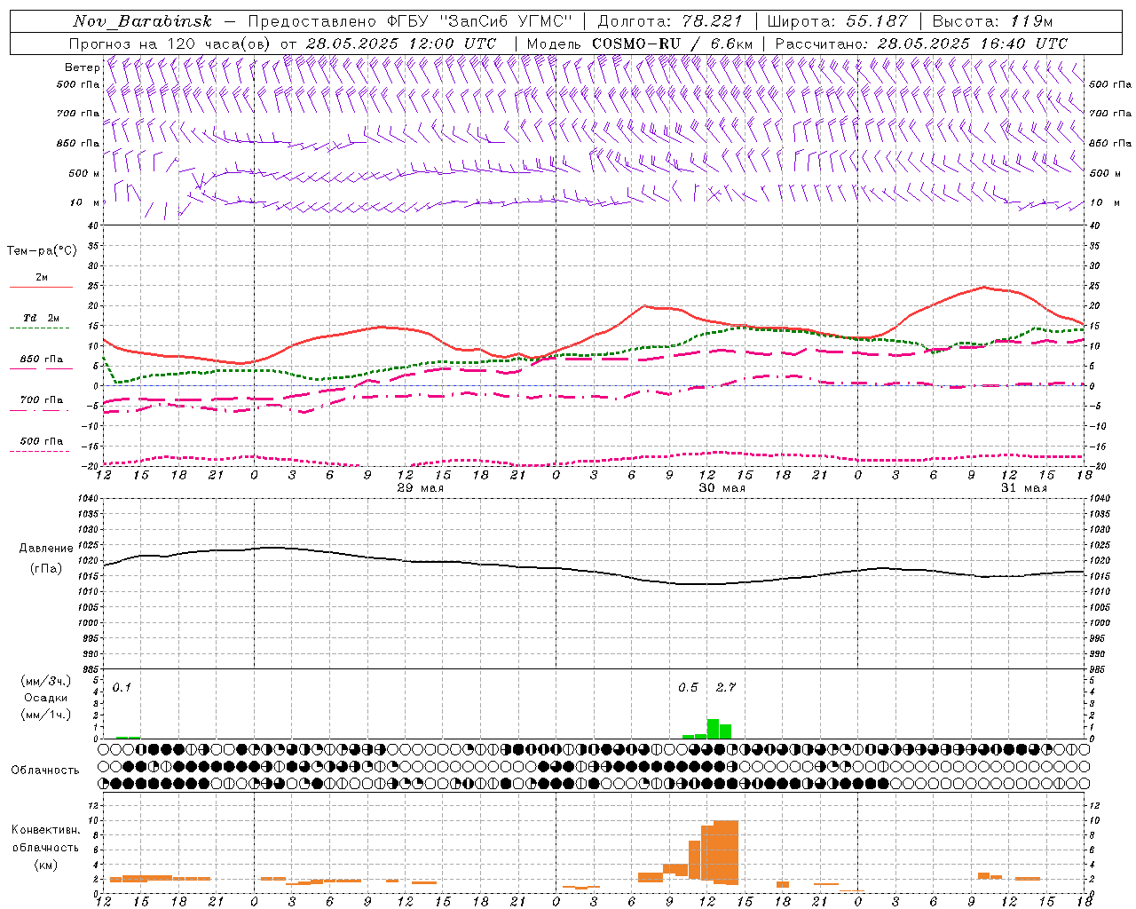1136x909 pixels.
Task: Click the 'Ветер' wind panel label
Action: click(x=82, y=67)
